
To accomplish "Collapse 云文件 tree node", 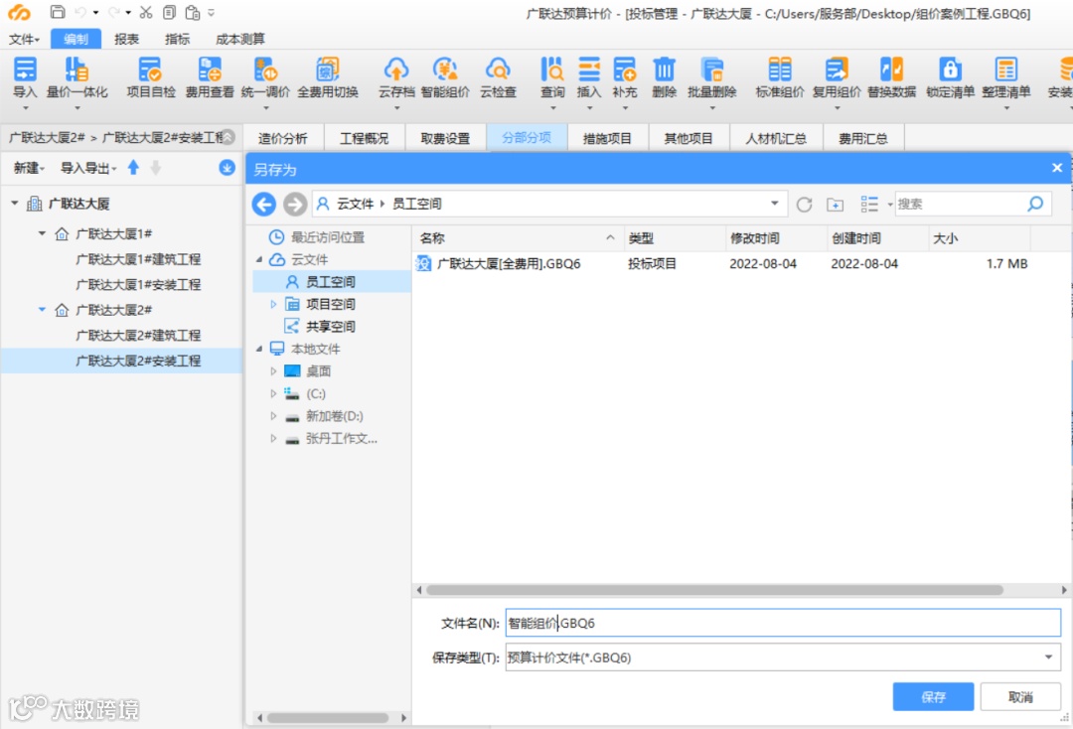I will tap(259, 259).
